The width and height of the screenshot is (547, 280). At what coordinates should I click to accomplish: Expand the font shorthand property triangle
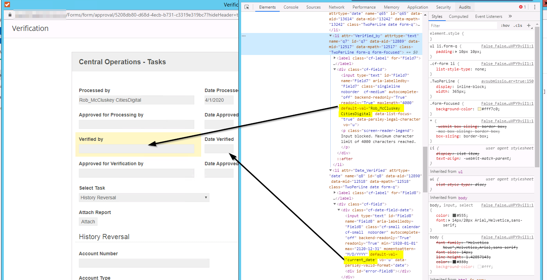pyautogui.click(x=450, y=221)
